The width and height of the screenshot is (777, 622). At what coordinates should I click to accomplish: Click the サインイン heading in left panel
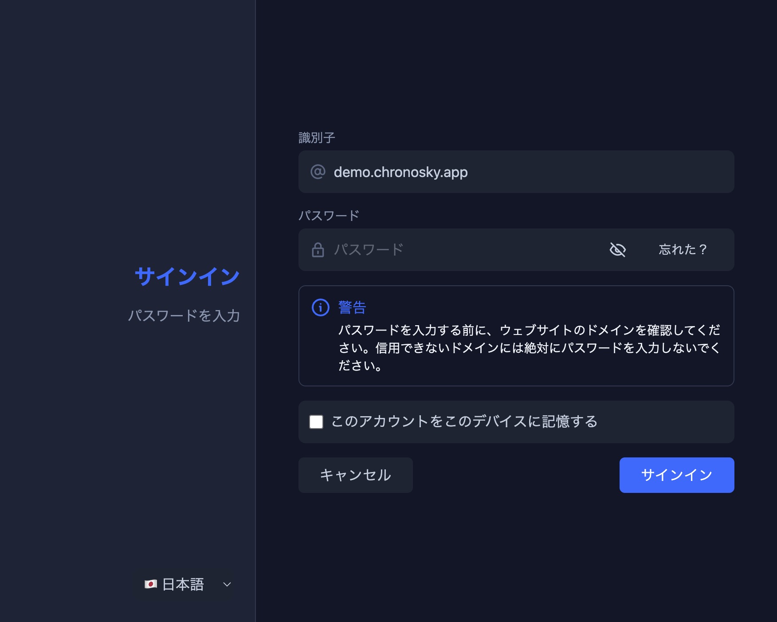point(187,276)
